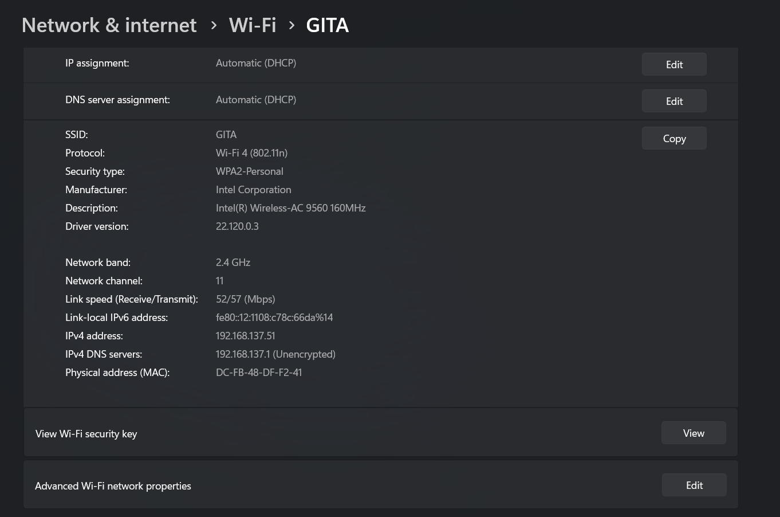Click the Link-local IPv6 address value
The image size is (780, 517).
[x=274, y=318]
